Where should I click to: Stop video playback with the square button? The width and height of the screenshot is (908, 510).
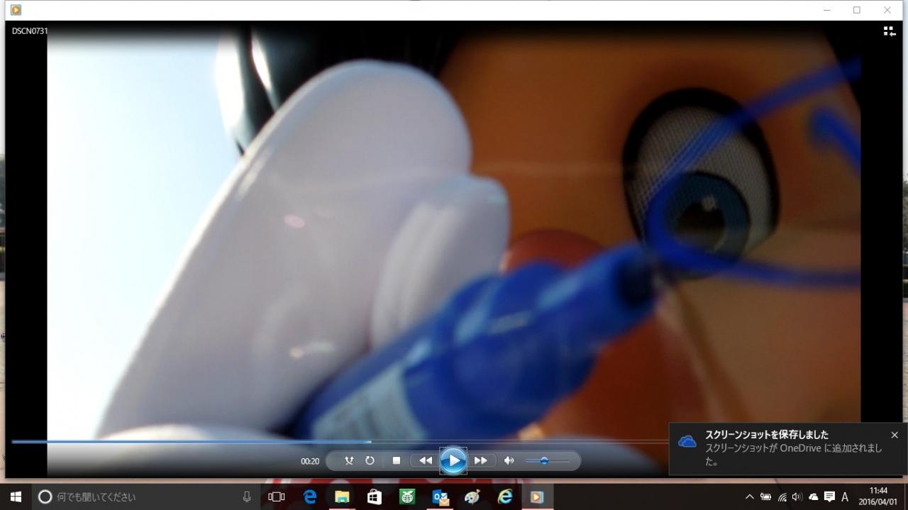click(x=397, y=460)
